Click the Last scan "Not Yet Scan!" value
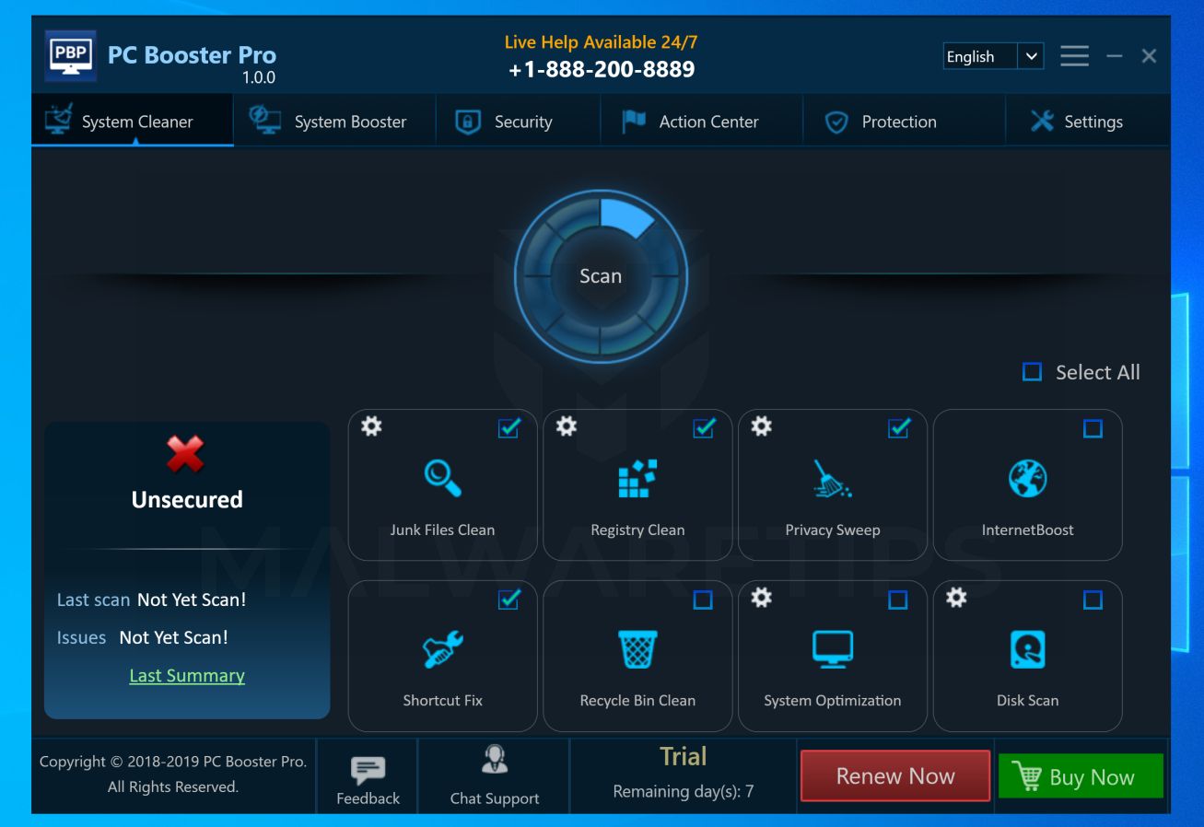1204x827 pixels. [192, 600]
